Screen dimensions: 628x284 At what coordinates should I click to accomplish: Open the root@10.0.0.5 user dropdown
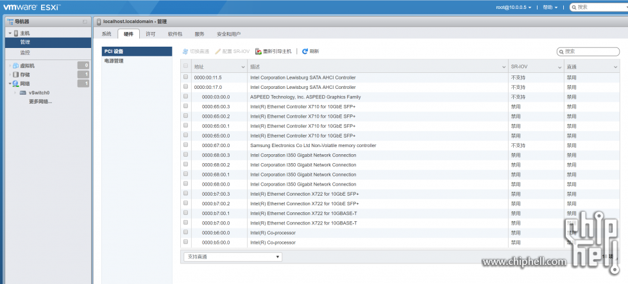(x=513, y=7)
